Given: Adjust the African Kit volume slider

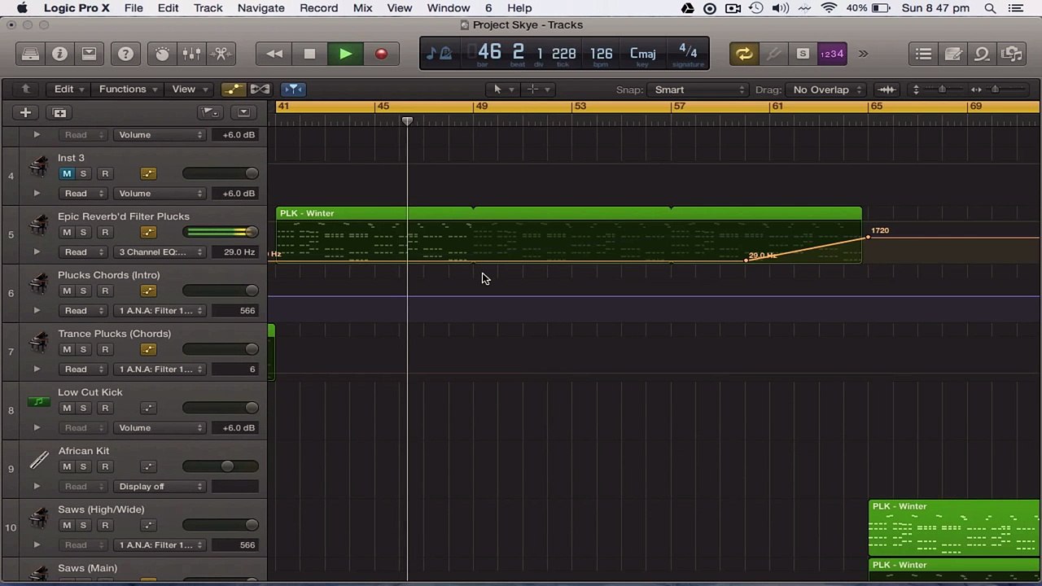Looking at the screenshot, I should click(x=221, y=466).
